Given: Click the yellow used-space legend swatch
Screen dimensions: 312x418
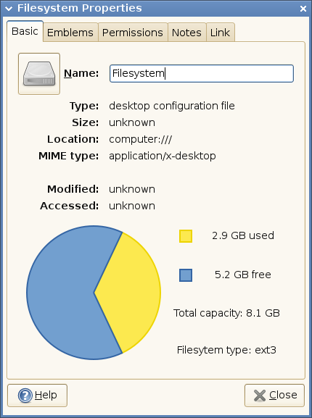Looking at the screenshot, I should pyautogui.click(x=186, y=236).
